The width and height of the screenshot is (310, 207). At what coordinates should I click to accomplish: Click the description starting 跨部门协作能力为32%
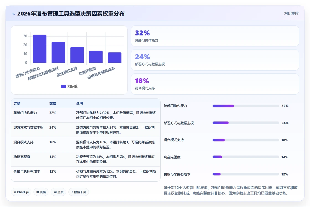tap(116, 115)
